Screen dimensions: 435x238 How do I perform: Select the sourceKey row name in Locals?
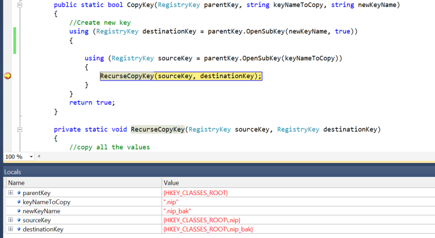[37, 220]
